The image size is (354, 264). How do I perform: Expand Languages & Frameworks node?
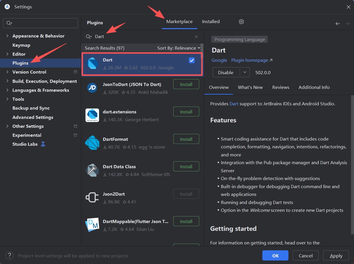[7, 90]
